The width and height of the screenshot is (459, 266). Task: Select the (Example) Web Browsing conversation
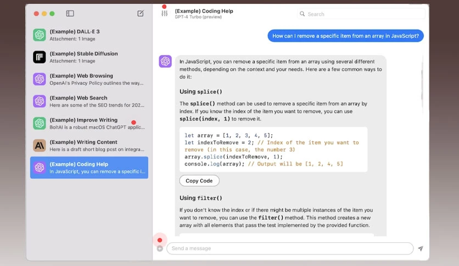pos(89,79)
